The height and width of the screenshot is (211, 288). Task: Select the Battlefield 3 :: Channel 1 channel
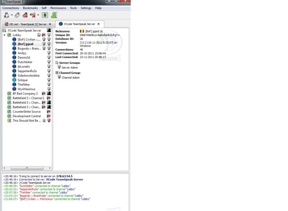28,98
